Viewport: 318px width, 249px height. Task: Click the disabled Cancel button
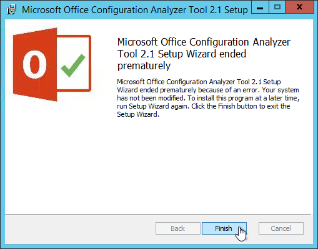coord(281,228)
